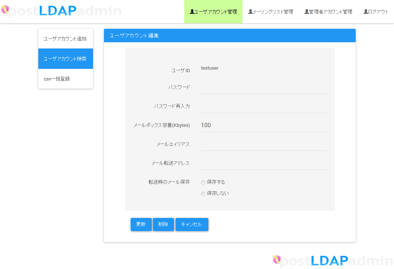Image resolution: width=394 pixels, height=269 pixels.
Task: Select the 保存する radio button
Action: [203, 183]
